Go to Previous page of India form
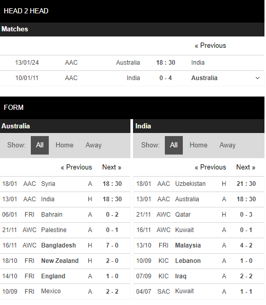Viewport: 266px width, 305px height. [x=212, y=168]
